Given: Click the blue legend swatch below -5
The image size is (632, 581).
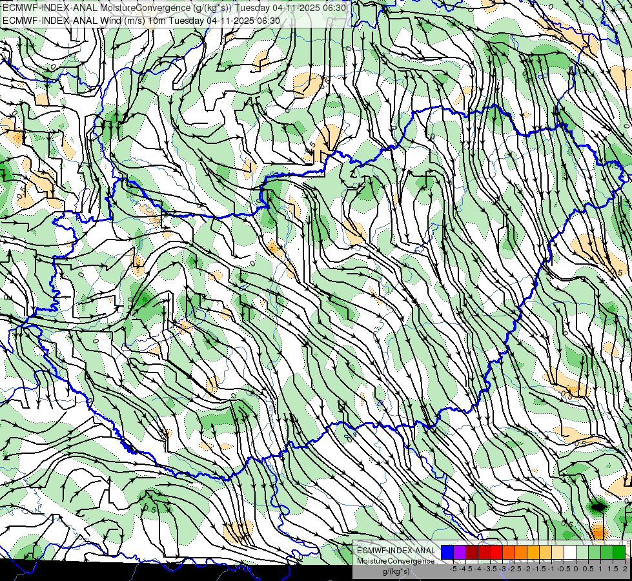Looking at the screenshot, I should 447,552.
